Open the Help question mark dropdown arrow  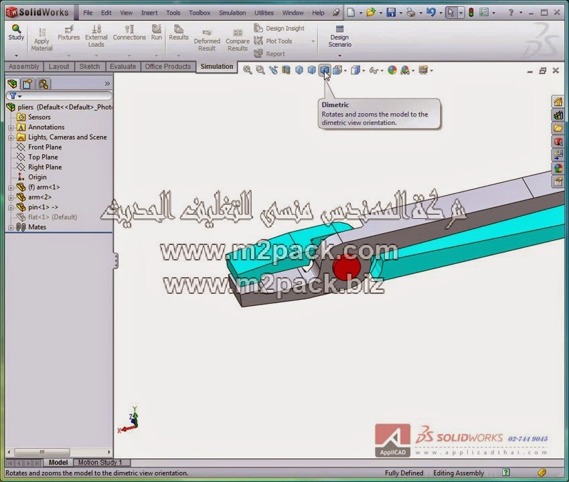tap(521, 13)
